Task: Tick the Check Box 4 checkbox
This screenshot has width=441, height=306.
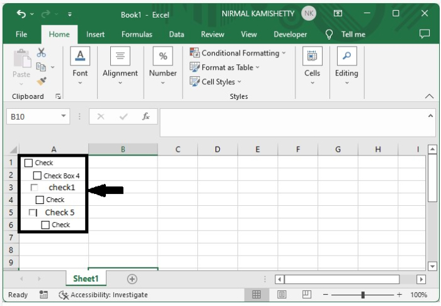Action: point(37,176)
